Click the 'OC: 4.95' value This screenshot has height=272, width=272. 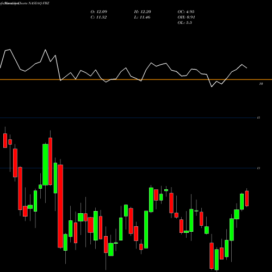click(186, 12)
